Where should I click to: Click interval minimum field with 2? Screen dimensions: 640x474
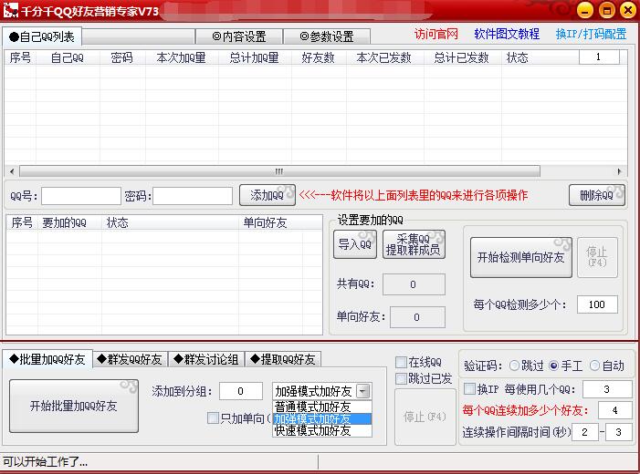(585, 432)
